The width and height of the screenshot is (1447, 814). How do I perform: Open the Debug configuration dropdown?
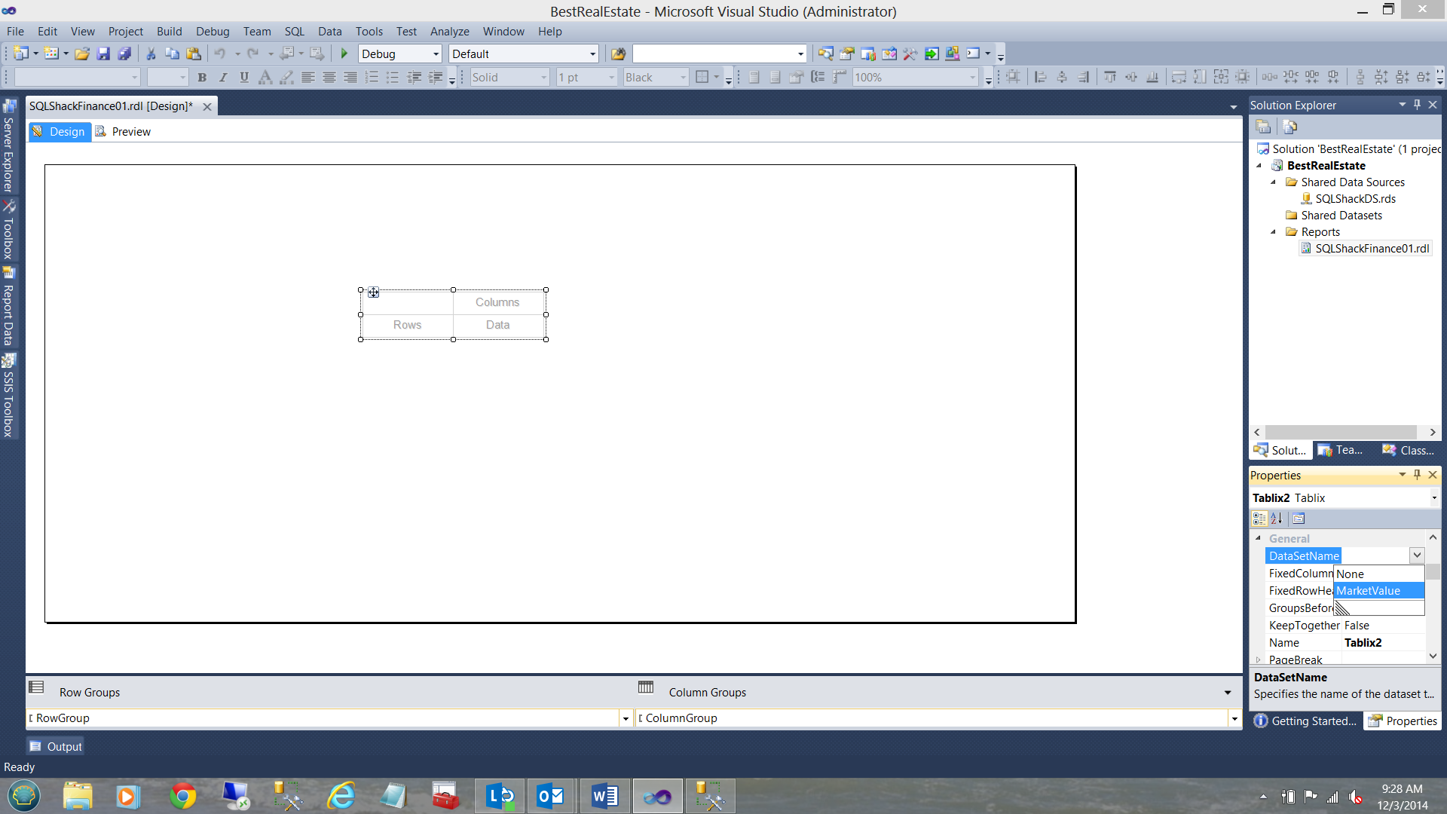tap(436, 54)
